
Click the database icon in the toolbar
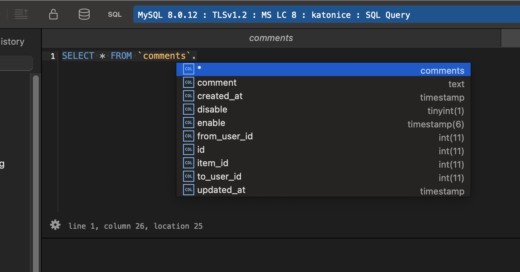coord(84,14)
